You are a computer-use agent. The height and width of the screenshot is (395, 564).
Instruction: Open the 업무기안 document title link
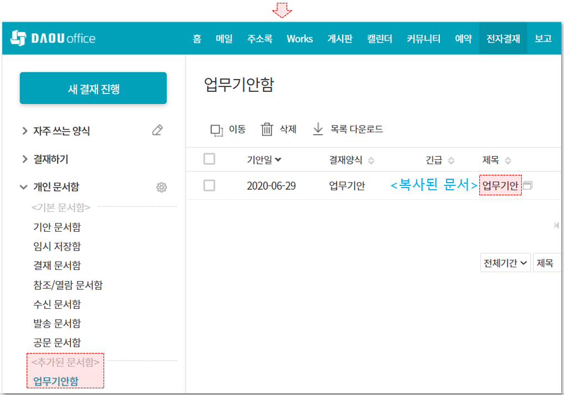pos(500,186)
